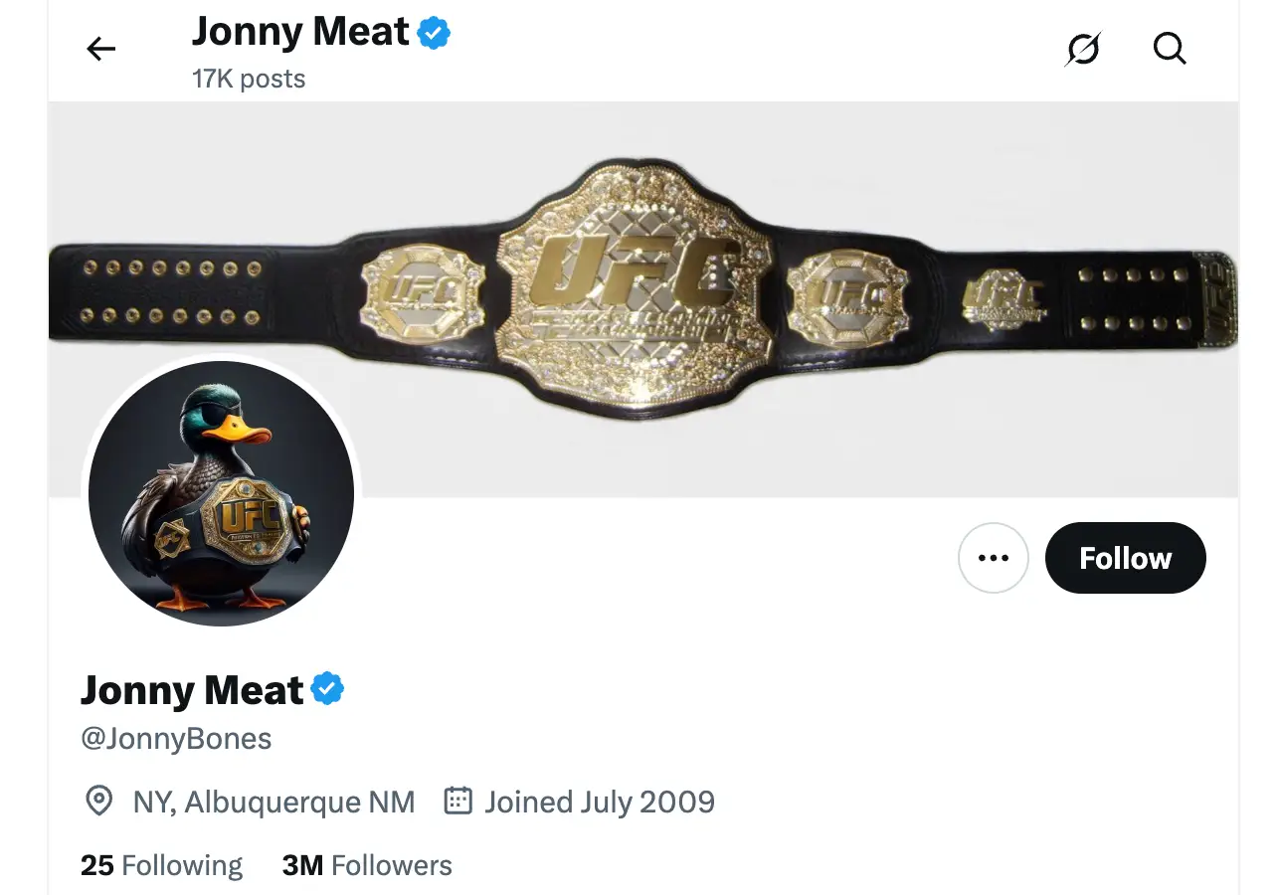Click the 17K posts label
This screenshot has height=895, width=1277.
coord(249,79)
